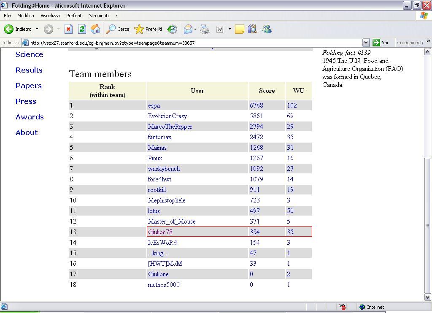Open the Visualizza menu

coord(50,16)
